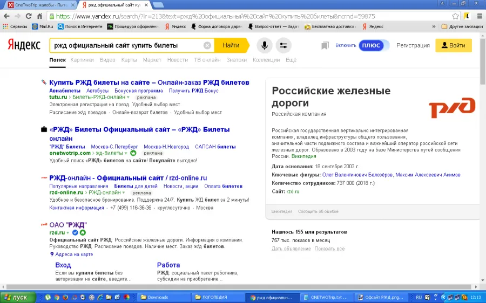Reload the page with the refresh icon

(x=29, y=16)
